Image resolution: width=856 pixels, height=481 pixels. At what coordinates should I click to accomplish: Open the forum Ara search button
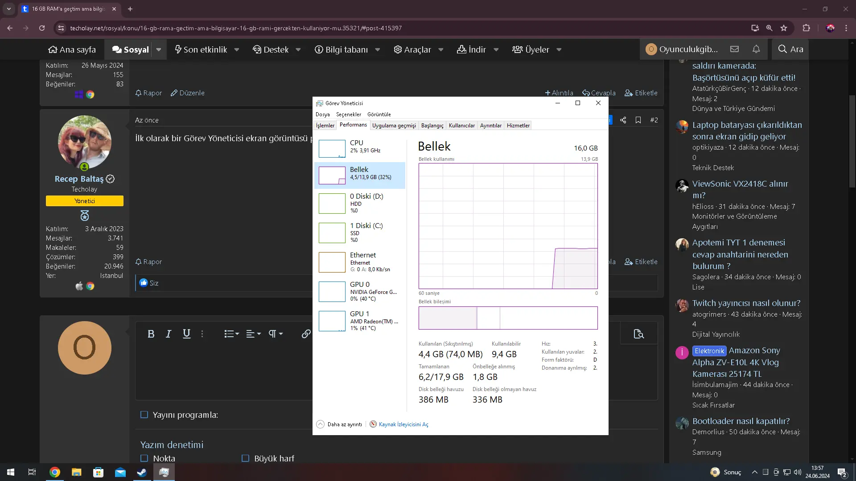(x=790, y=49)
